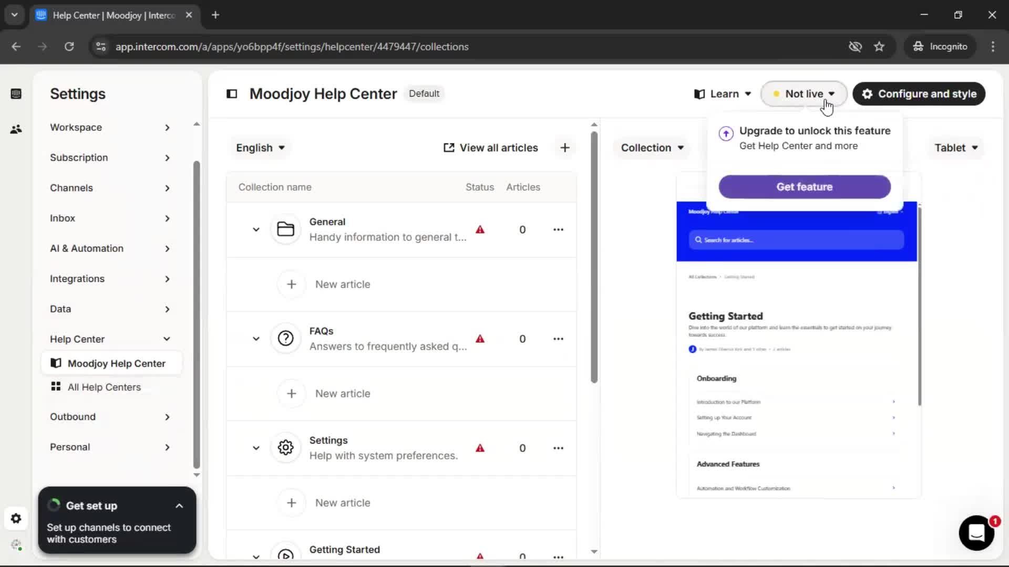Expand the Integrations settings section
The width and height of the screenshot is (1009, 567).
click(x=110, y=279)
